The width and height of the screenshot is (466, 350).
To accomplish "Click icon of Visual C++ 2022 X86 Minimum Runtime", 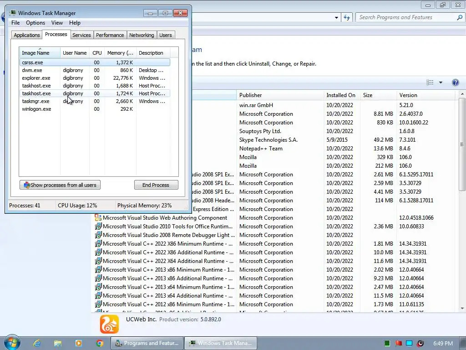I will click(98, 243).
